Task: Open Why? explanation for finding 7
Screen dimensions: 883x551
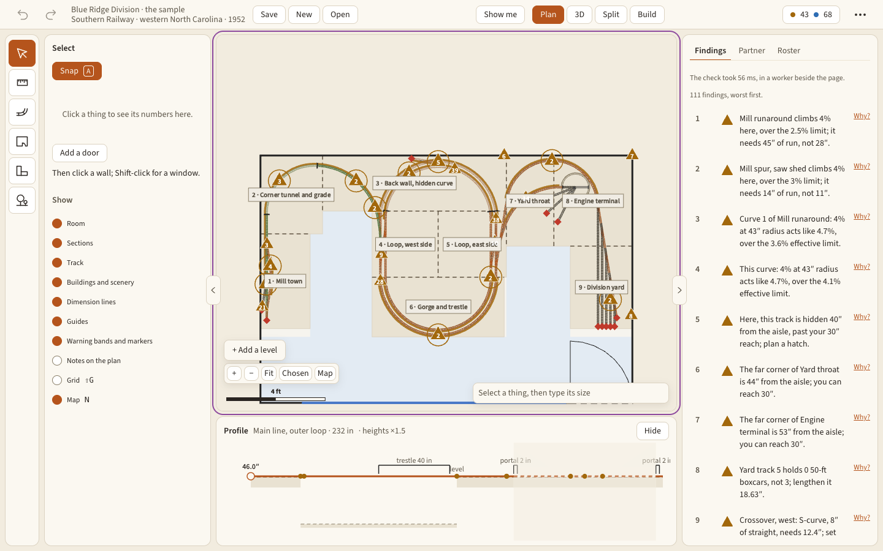Action: click(862, 418)
